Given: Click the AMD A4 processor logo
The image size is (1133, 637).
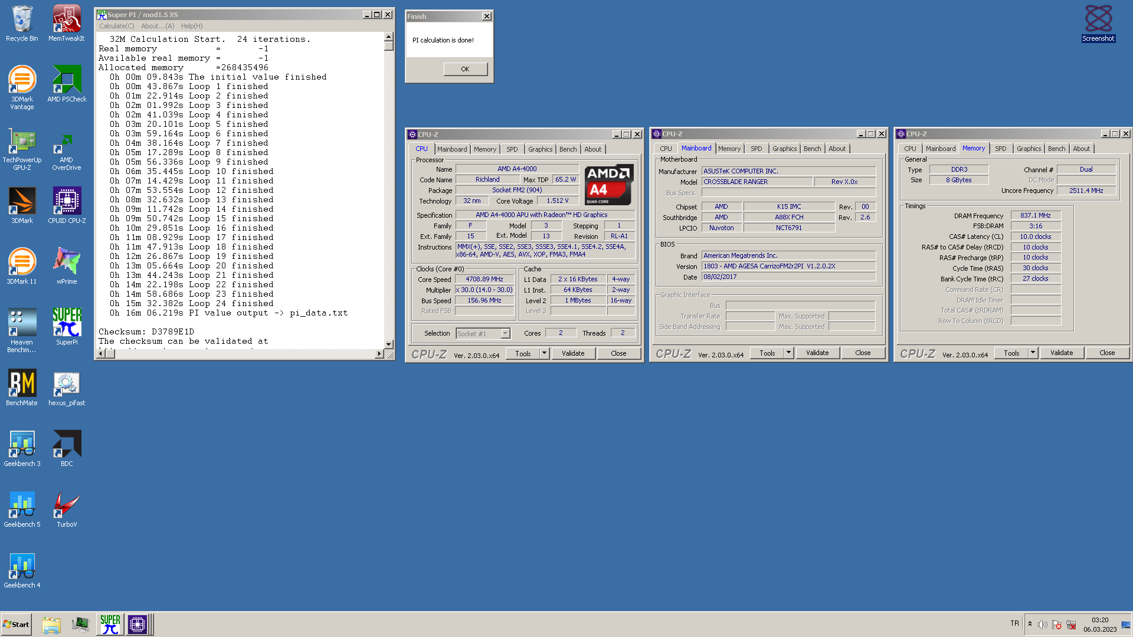Looking at the screenshot, I should [x=609, y=185].
